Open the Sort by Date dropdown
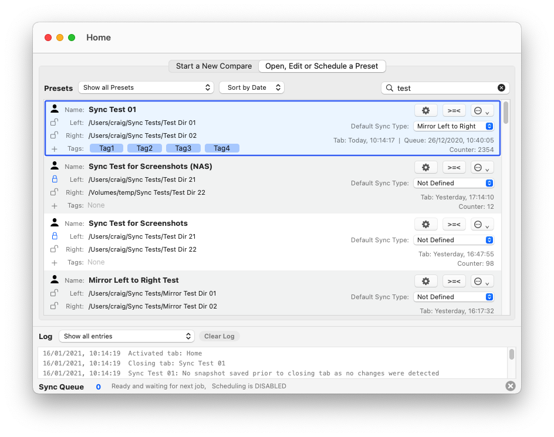 click(x=252, y=87)
